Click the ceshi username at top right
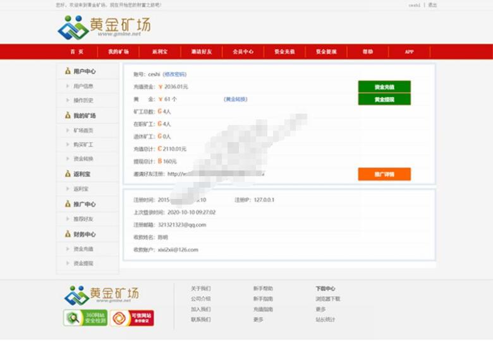 (x=414, y=5)
